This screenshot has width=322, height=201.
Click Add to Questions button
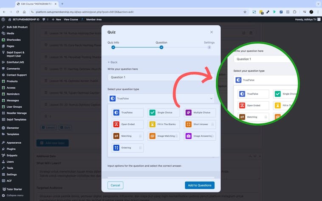(x=200, y=185)
